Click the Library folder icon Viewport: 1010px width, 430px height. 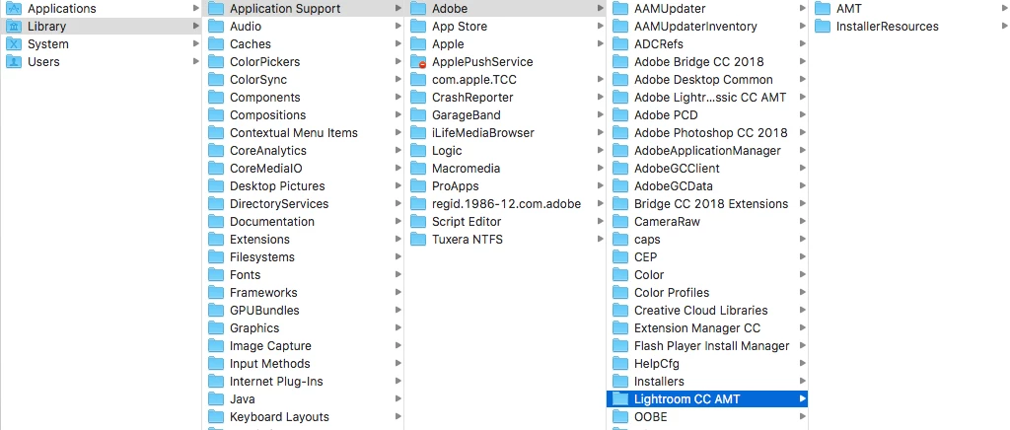coord(14,27)
